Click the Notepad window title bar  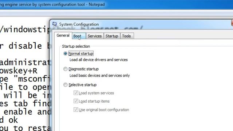tap(116, 4)
